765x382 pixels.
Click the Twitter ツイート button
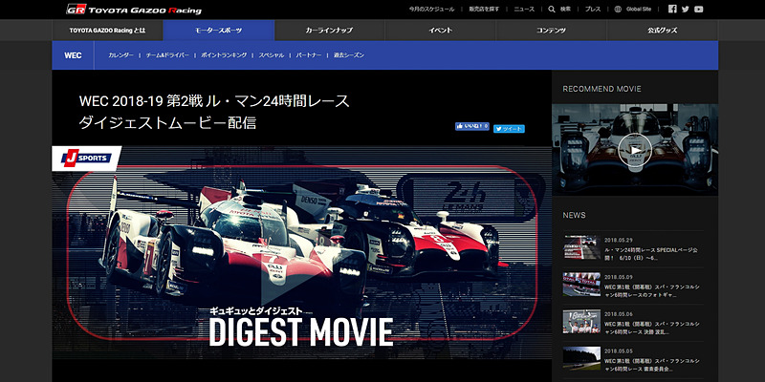[x=509, y=129]
